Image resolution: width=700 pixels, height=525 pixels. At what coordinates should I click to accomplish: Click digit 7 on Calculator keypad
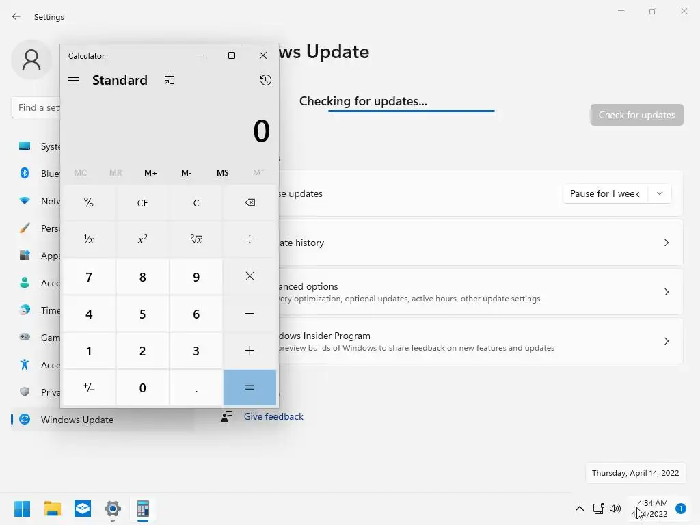coord(89,277)
